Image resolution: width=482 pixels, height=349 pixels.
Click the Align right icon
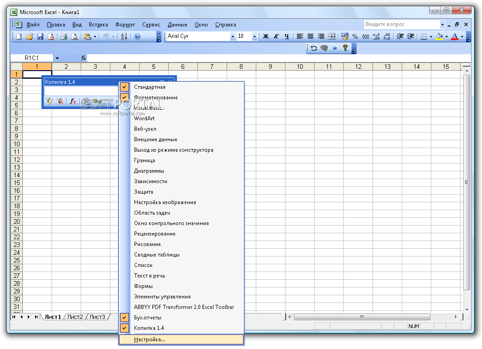321,36
